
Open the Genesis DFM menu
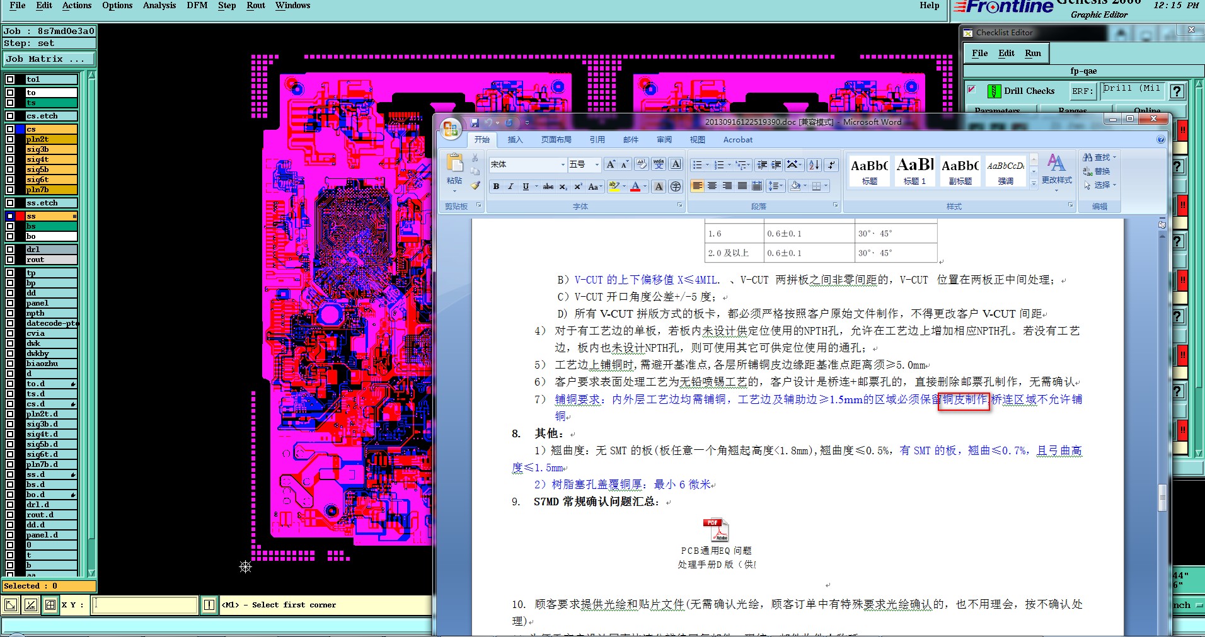(x=197, y=5)
